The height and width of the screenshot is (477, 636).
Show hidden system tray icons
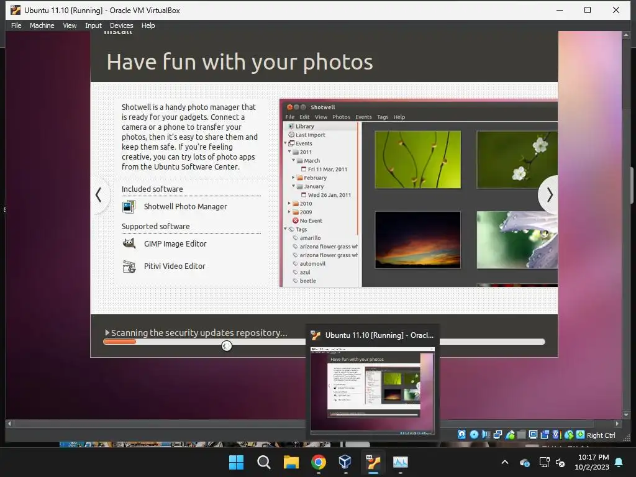(x=505, y=462)
